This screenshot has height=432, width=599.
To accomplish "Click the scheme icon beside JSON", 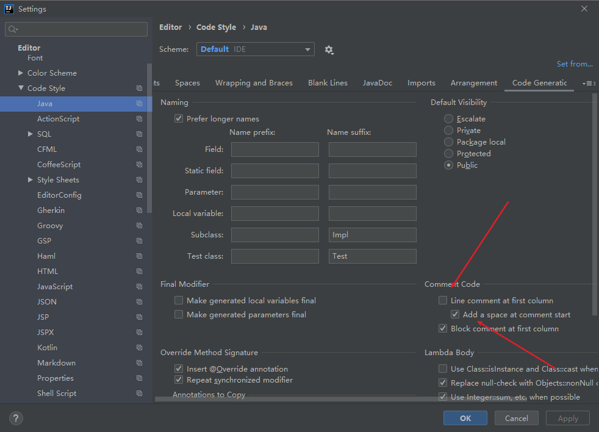I will pos(139,301).
